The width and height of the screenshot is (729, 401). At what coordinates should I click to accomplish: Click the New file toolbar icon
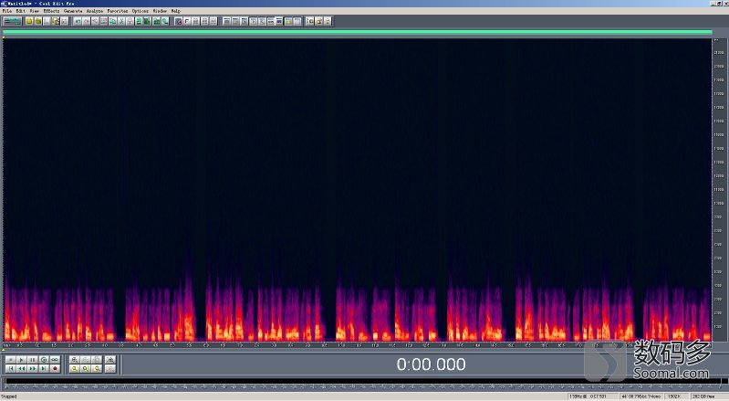point(29,21)
